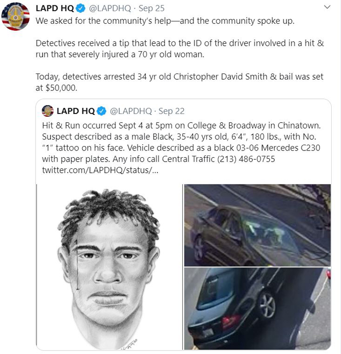The image size is (341, 354).
Task: Open the suspect sketch image
Action: (x=109, y=267)
